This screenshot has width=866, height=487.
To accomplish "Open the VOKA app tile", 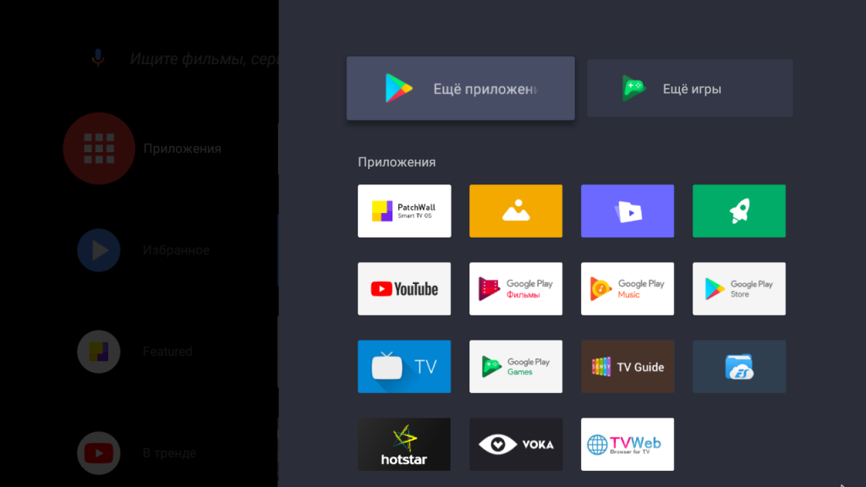I will (x=516, y=444).
